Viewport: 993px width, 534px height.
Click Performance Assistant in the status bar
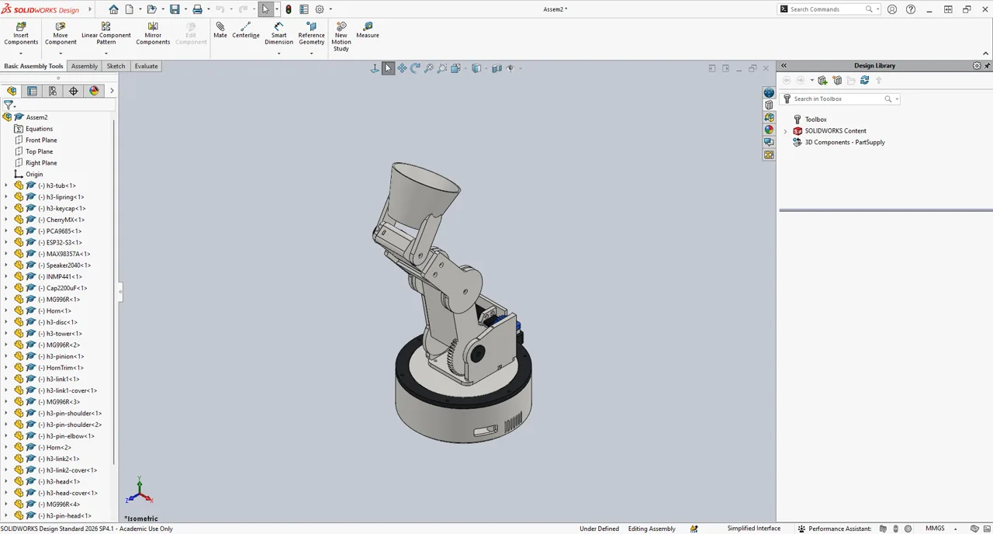point(836,529)
